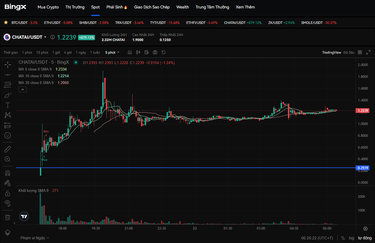375x243 pixels.
Task: Click the blue 0.2519 price line label
Action: 363,168
